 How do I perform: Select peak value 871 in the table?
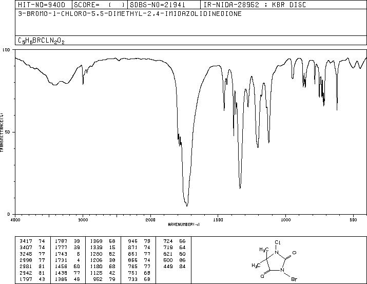[x=133, y=247]
